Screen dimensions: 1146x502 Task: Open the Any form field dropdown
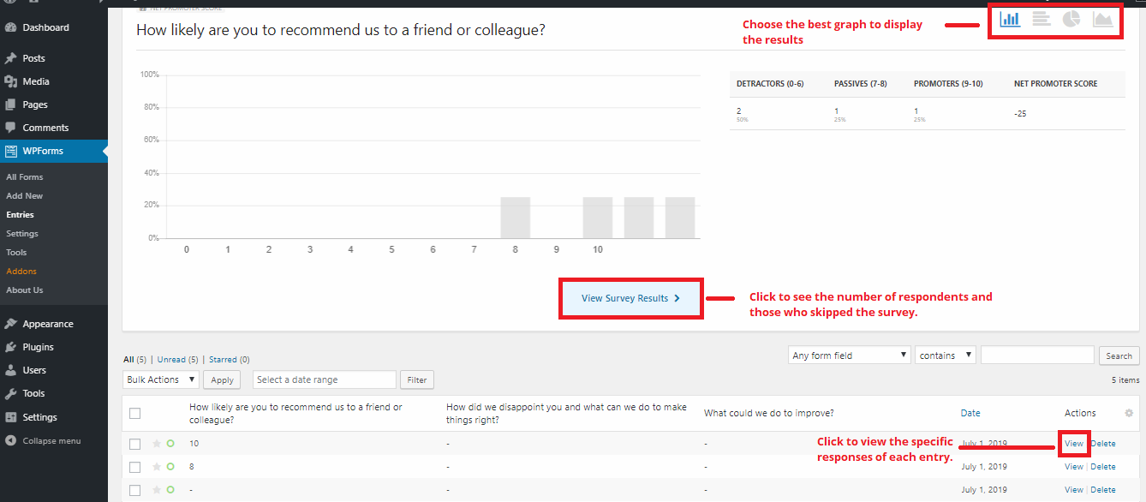849,355
